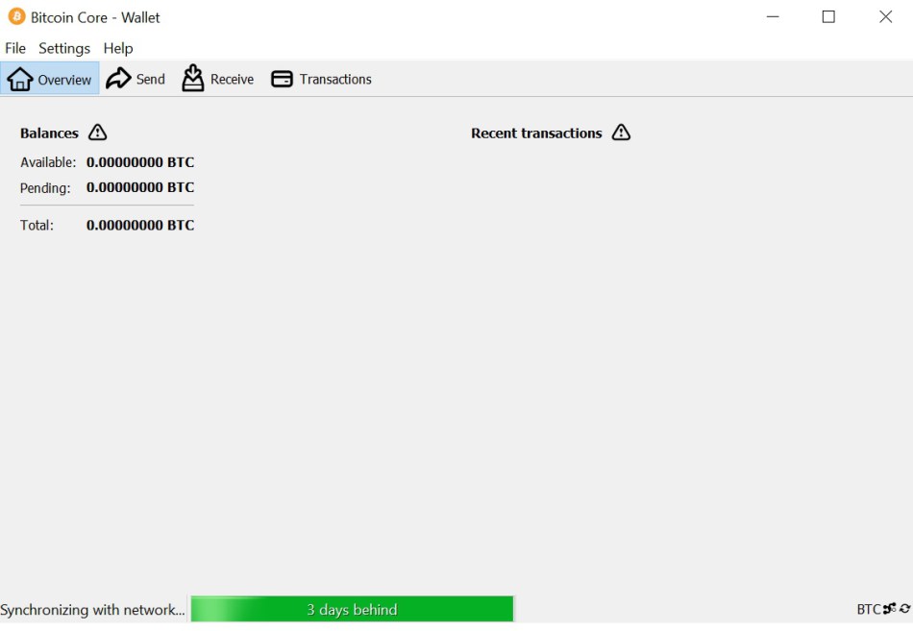Viewport: 913px width, 631px height.
Task: Open the File menu
Action: (15, 48)
